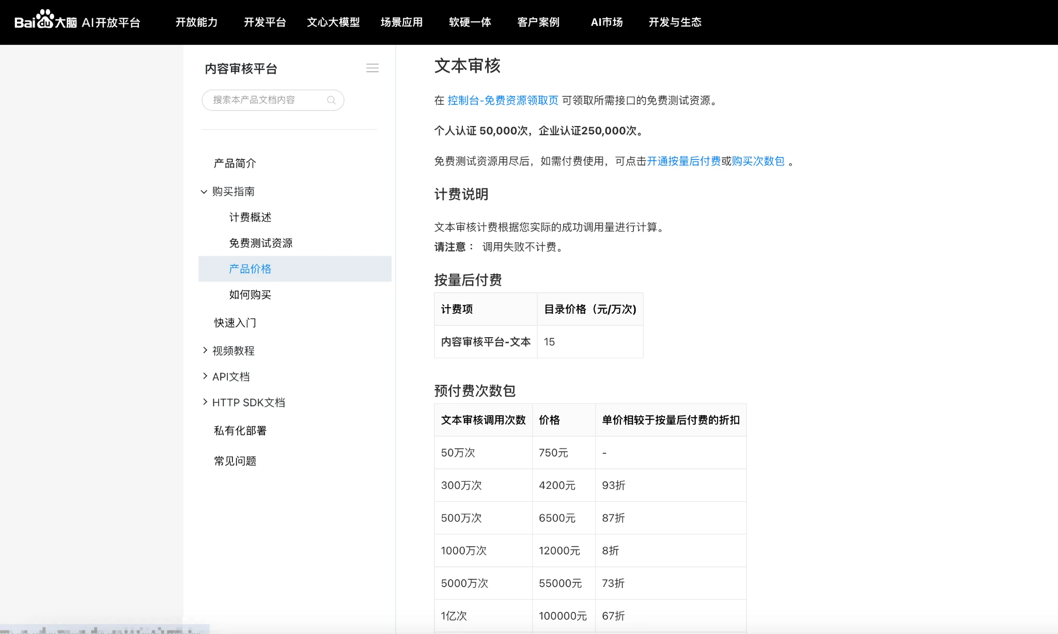Open the 开放能力 top menu
1058x634 pixels.
(196, 22)
